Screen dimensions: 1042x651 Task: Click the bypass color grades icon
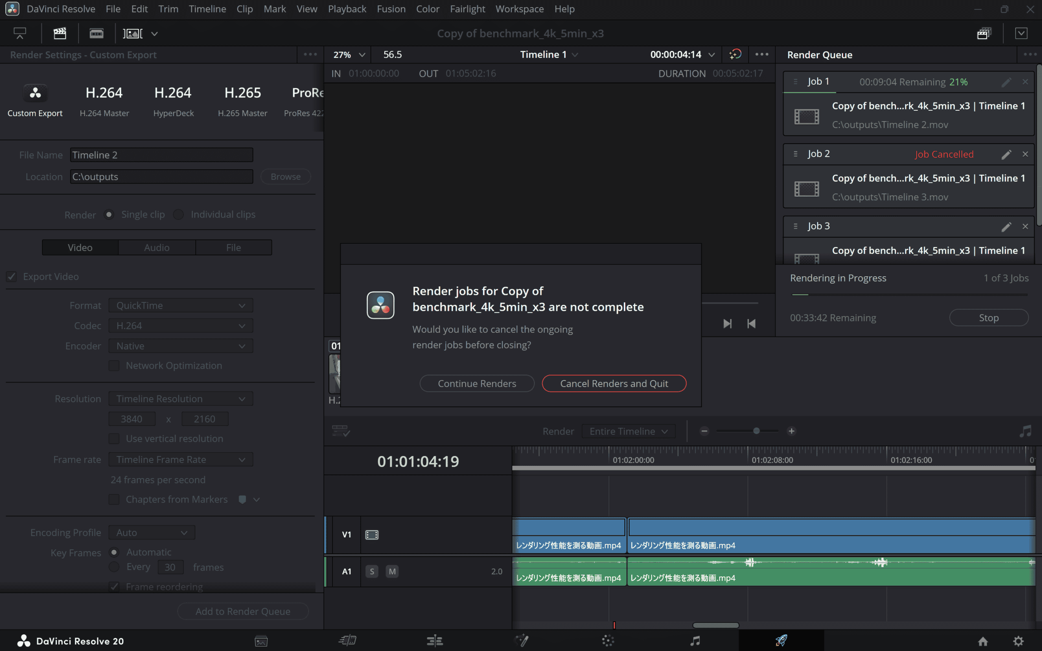(735, 54)
